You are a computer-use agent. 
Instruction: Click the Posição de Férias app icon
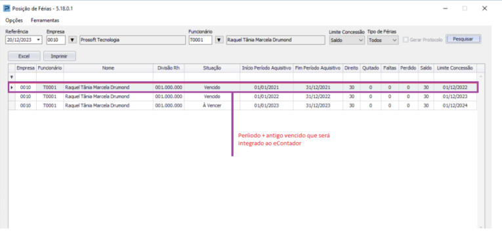point(7,9)
